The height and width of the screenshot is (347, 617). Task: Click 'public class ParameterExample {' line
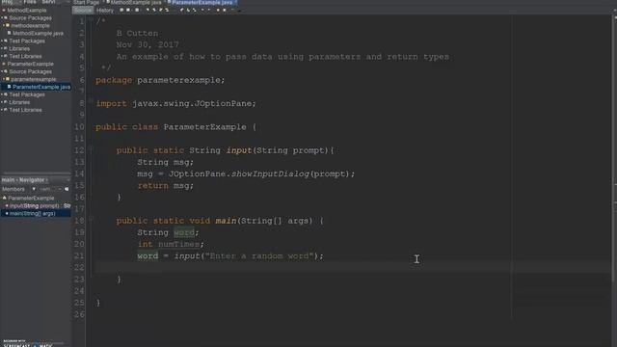[x=175, y=127]
